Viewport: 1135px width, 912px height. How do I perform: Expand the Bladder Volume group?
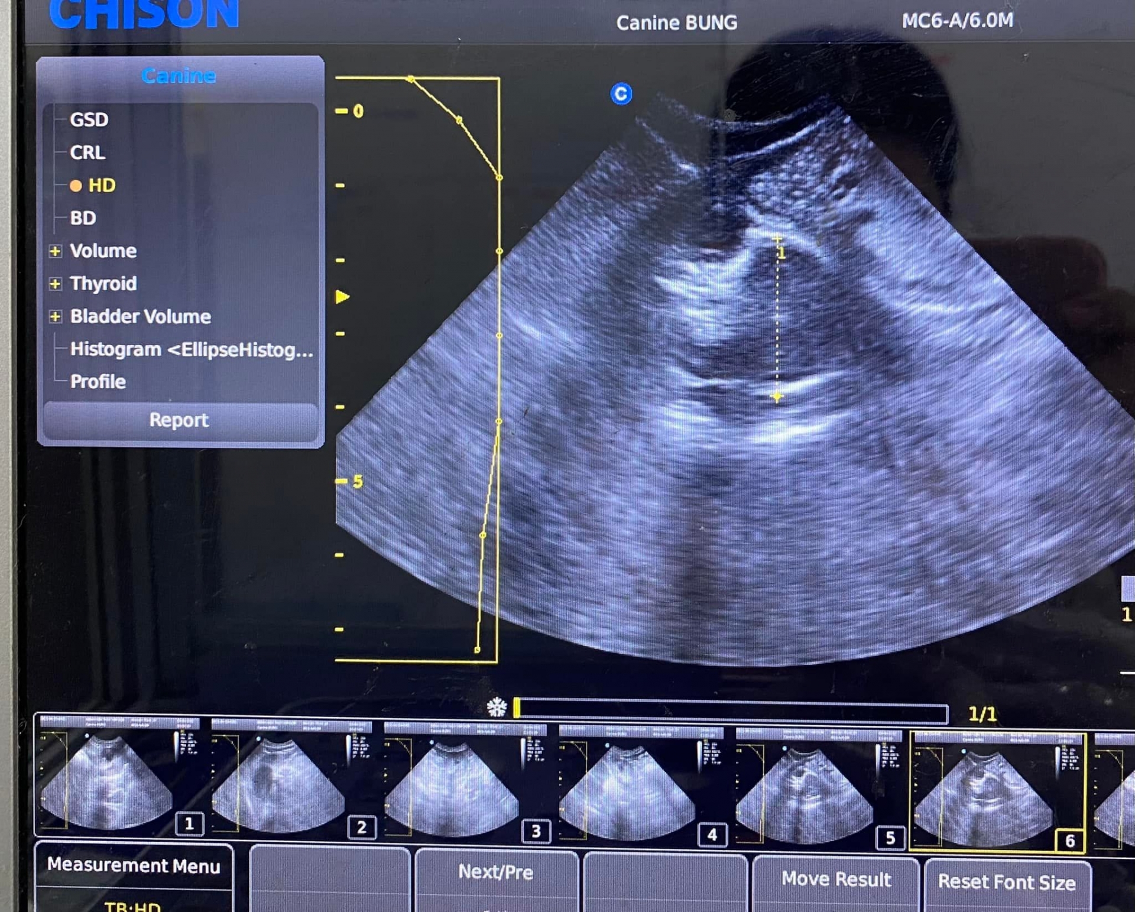(55, 317)
